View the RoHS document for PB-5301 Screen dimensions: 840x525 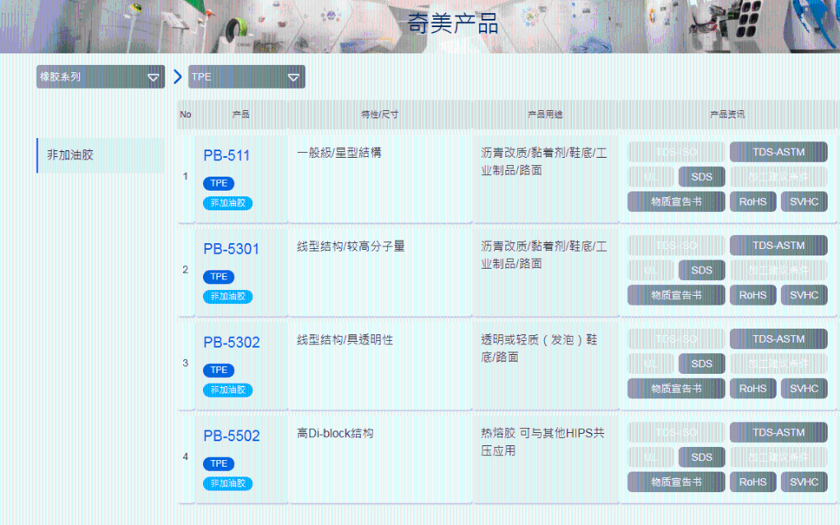click(753, 295)
